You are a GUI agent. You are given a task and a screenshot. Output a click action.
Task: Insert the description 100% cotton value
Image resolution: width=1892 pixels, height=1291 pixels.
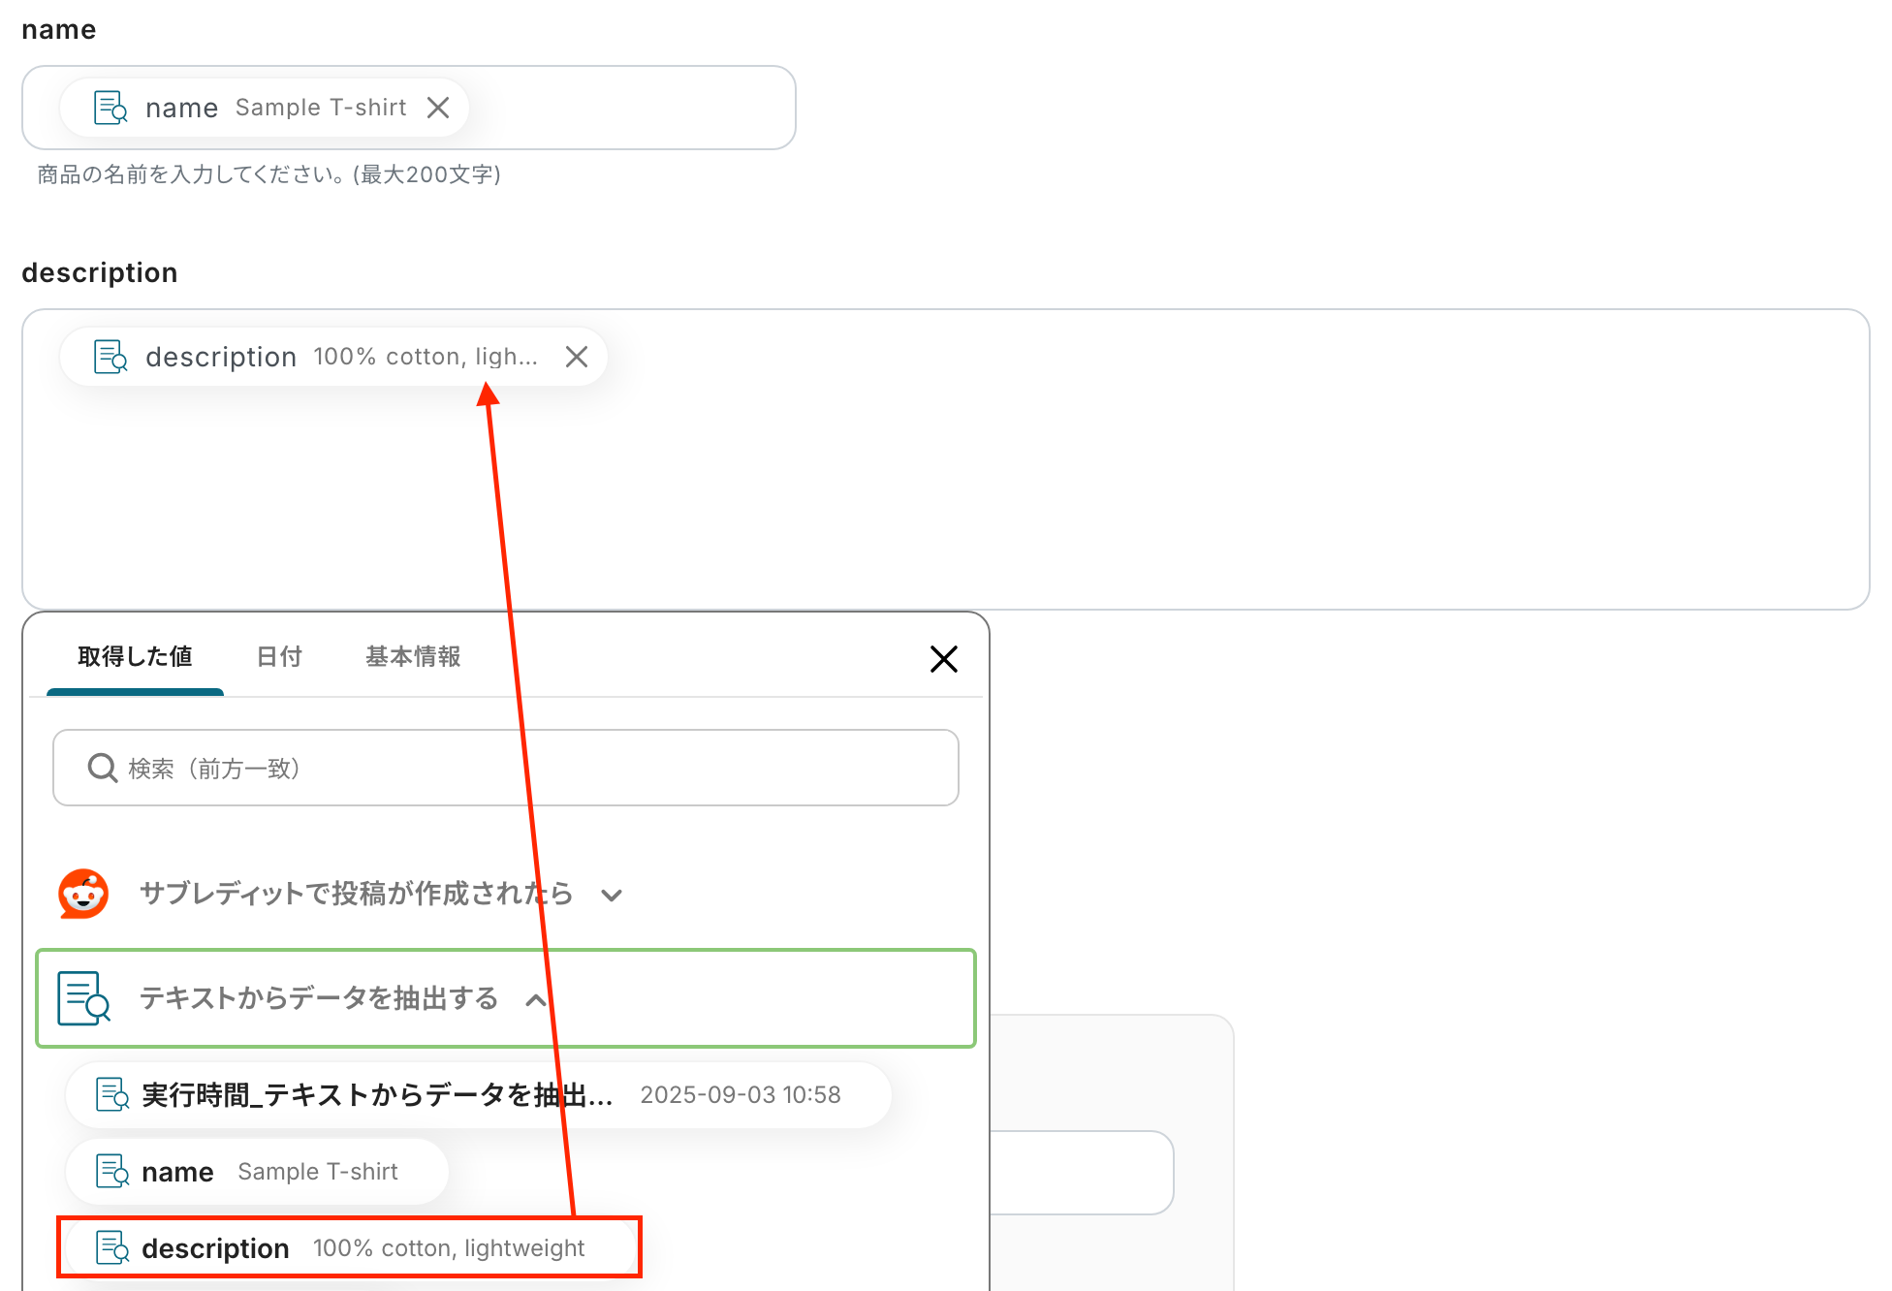click(349, 1248)
